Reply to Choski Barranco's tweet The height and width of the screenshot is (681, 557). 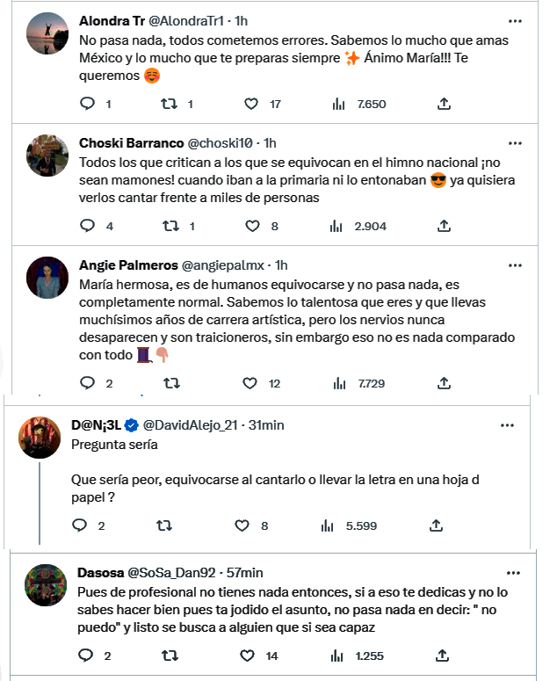(87, 226)
